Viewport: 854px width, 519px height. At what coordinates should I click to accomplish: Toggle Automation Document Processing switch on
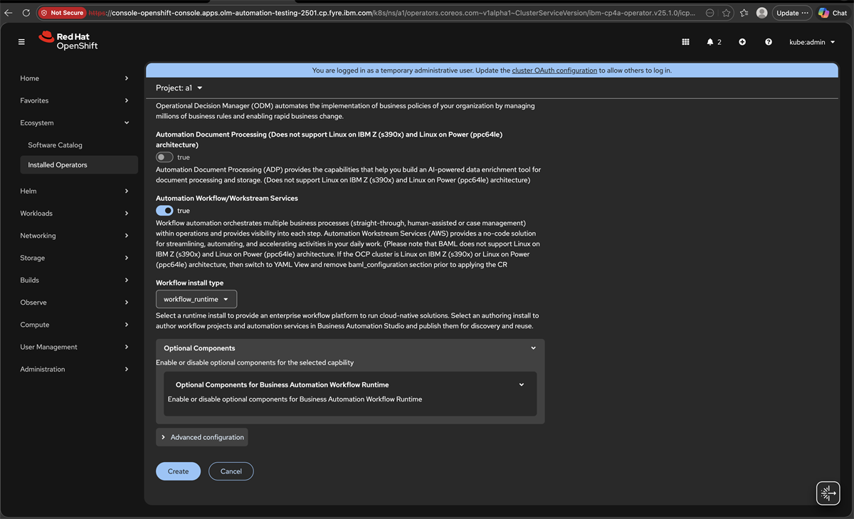coord(164,157)
